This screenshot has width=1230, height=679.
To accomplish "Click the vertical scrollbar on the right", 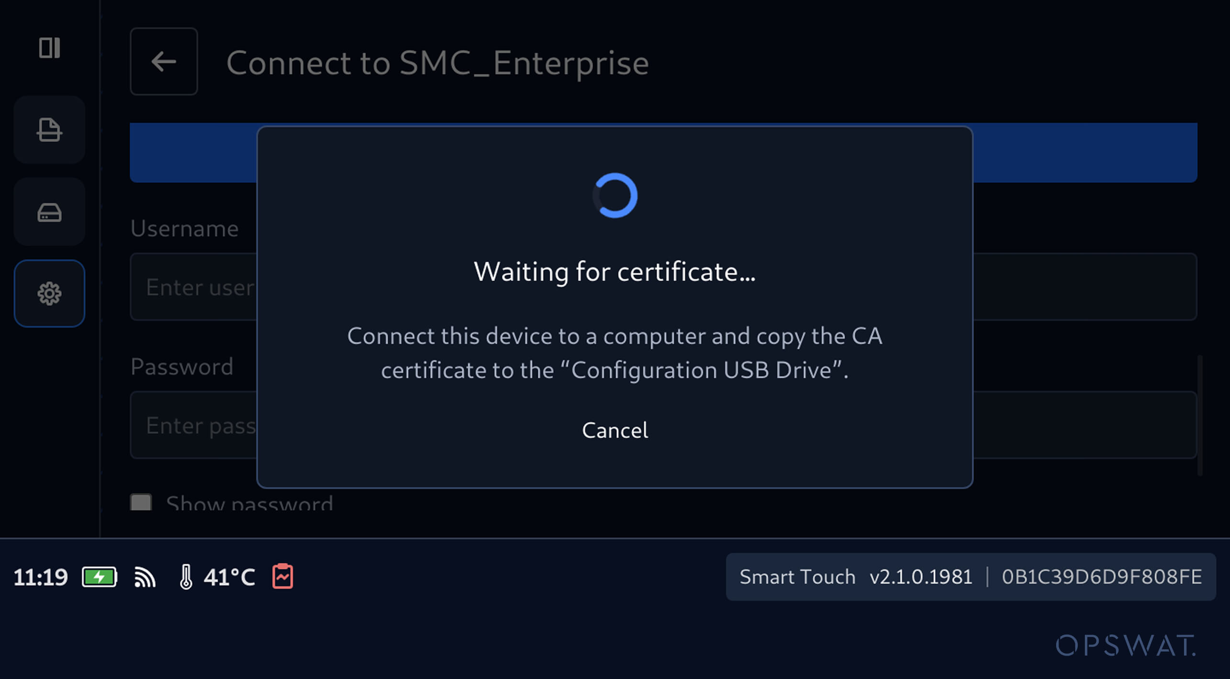I will pos(1200,415).
